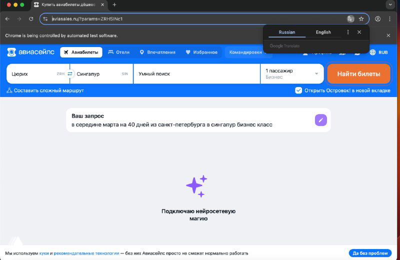This screenshot has height=260, width=400.
Task: Close the Google Translate popup
Action: [x=359, y=32]
